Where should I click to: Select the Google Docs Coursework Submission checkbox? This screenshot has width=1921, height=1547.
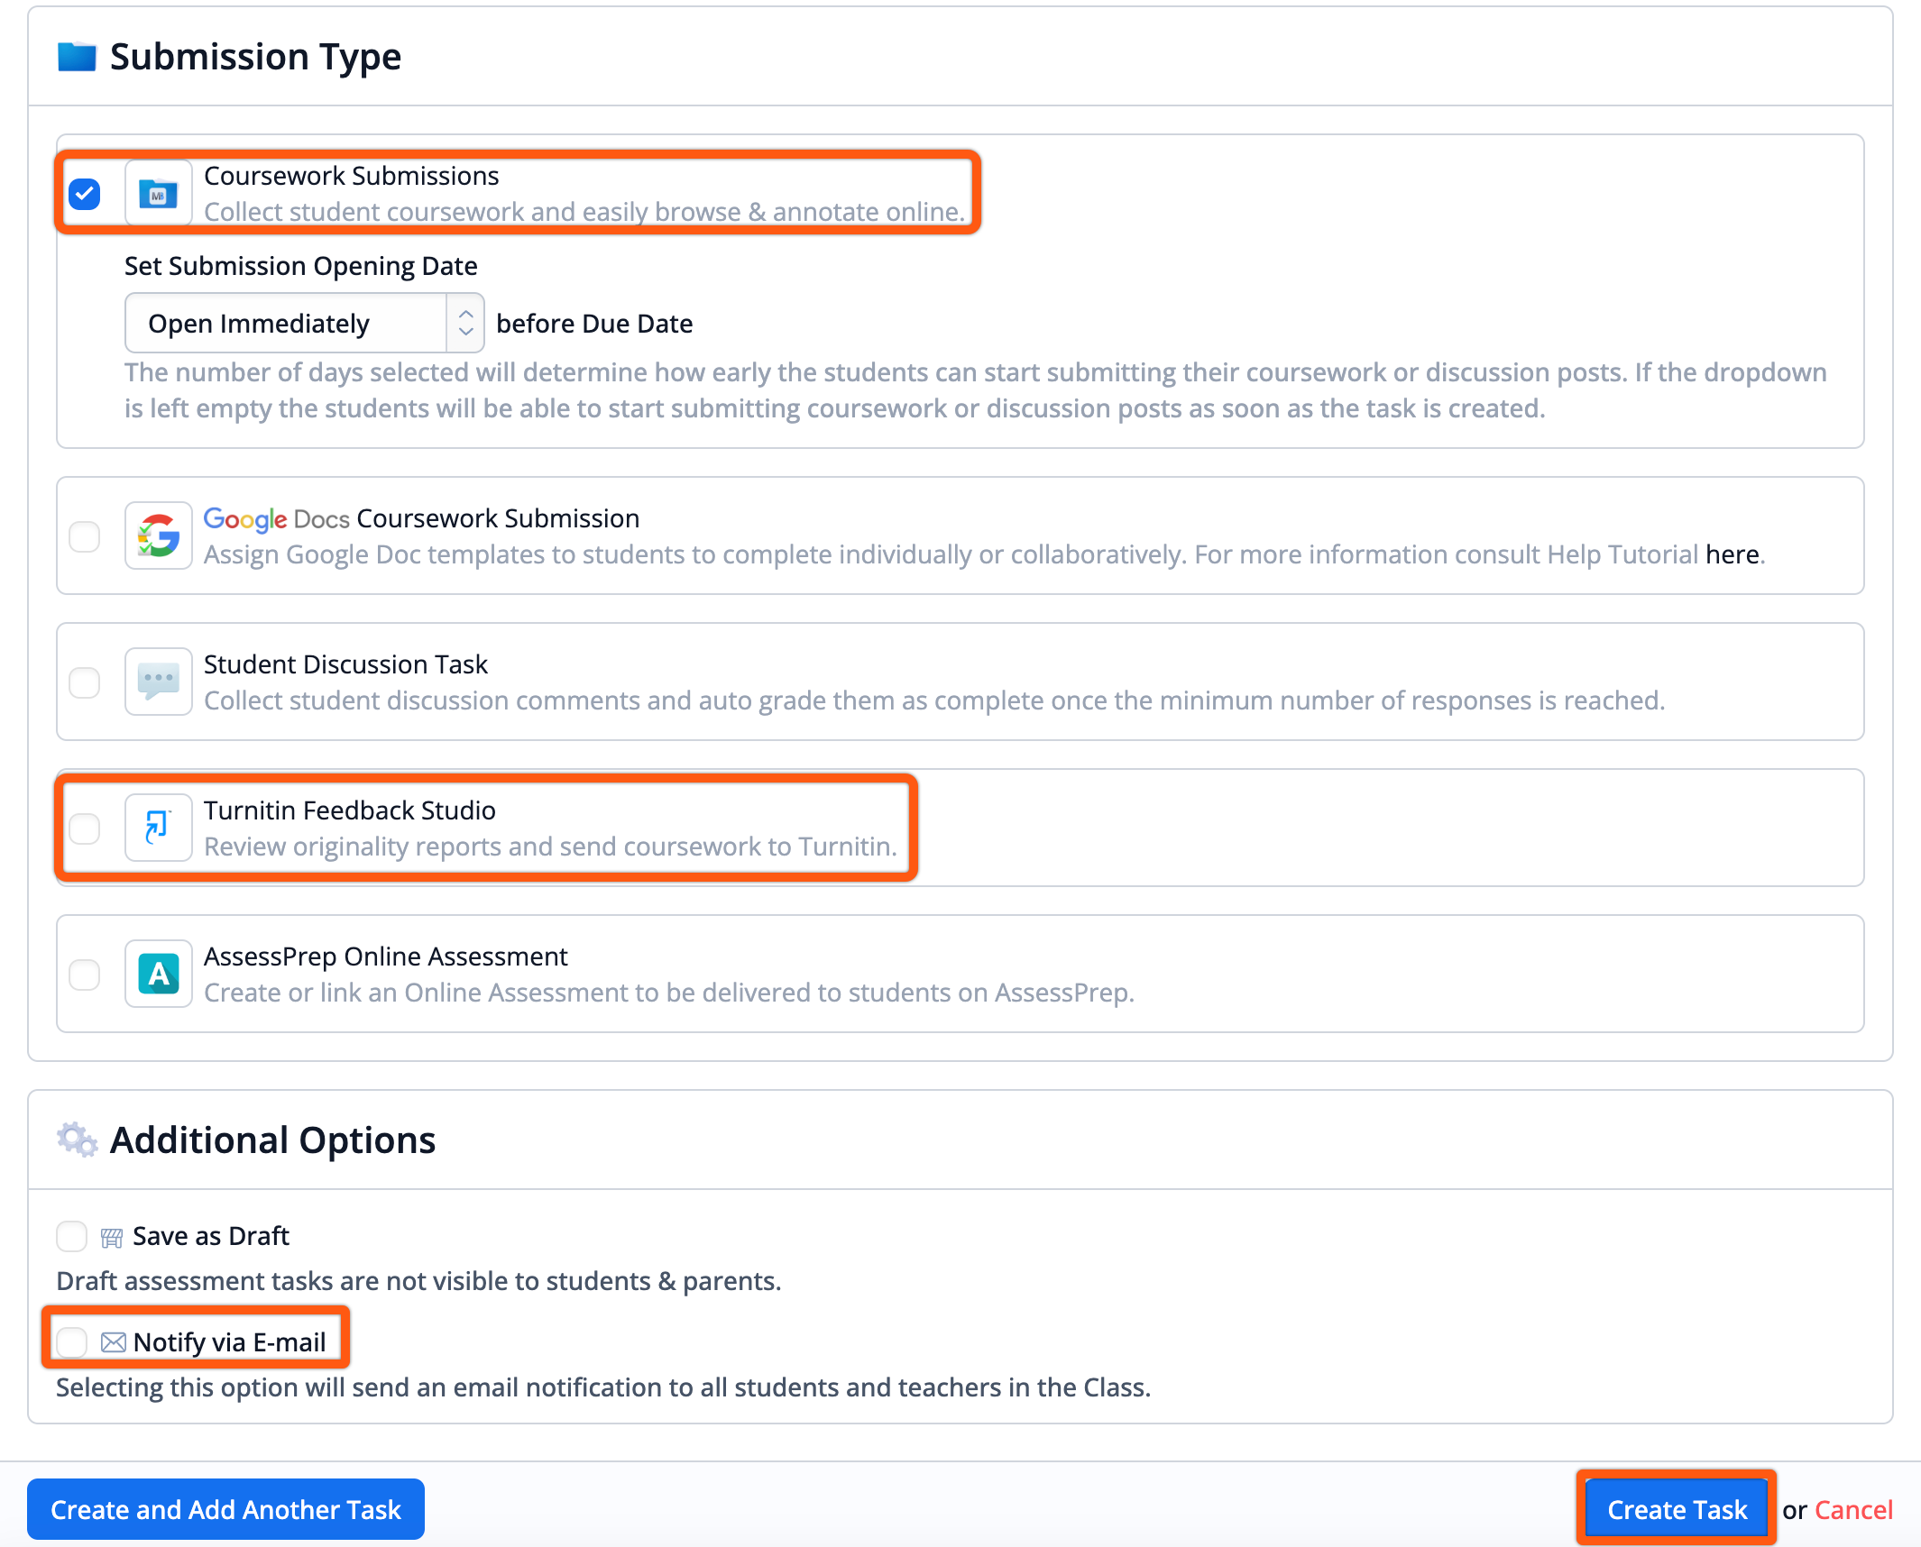click(85, 536)
